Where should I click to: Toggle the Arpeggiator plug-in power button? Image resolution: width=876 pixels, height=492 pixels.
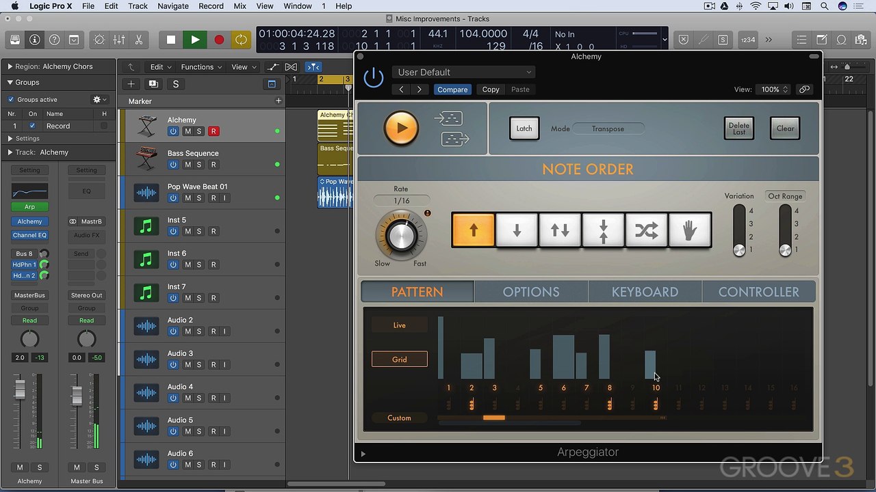(x=374, y=77)
